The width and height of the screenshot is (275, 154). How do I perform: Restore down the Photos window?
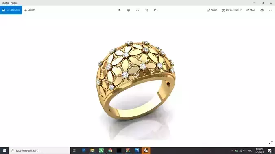[262, 3]
